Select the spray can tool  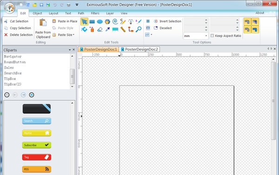[x=92, y=29]
